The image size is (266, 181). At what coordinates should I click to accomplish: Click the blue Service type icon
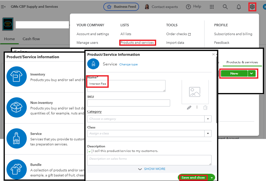click(93, 64)
